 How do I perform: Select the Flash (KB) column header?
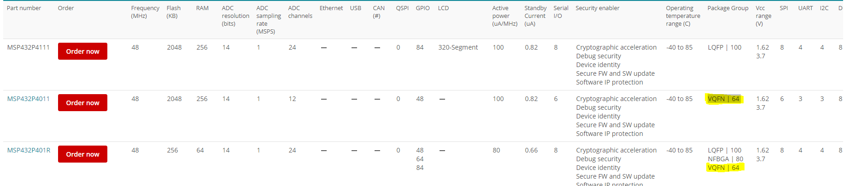173,12
